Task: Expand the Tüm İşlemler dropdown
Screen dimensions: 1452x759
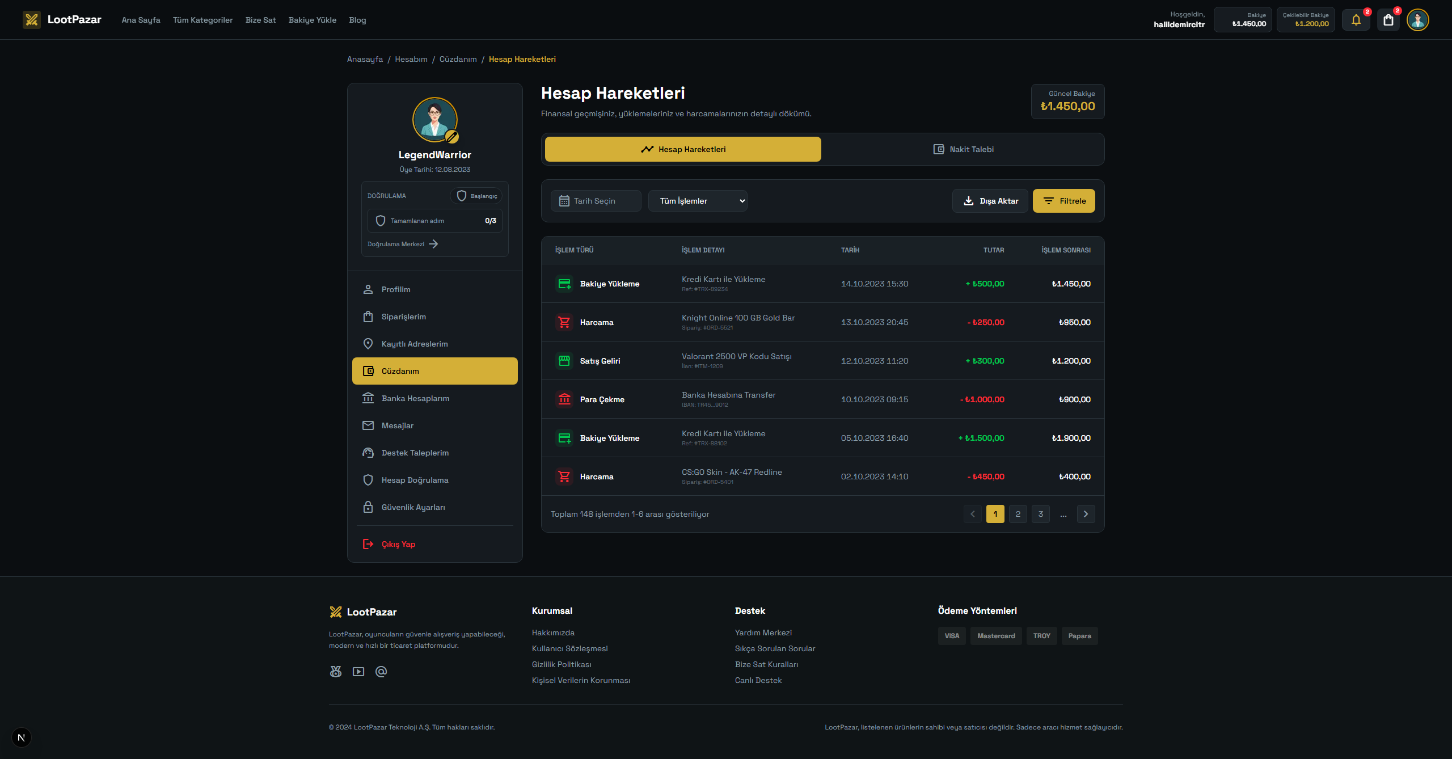Action: pos(698,201)
